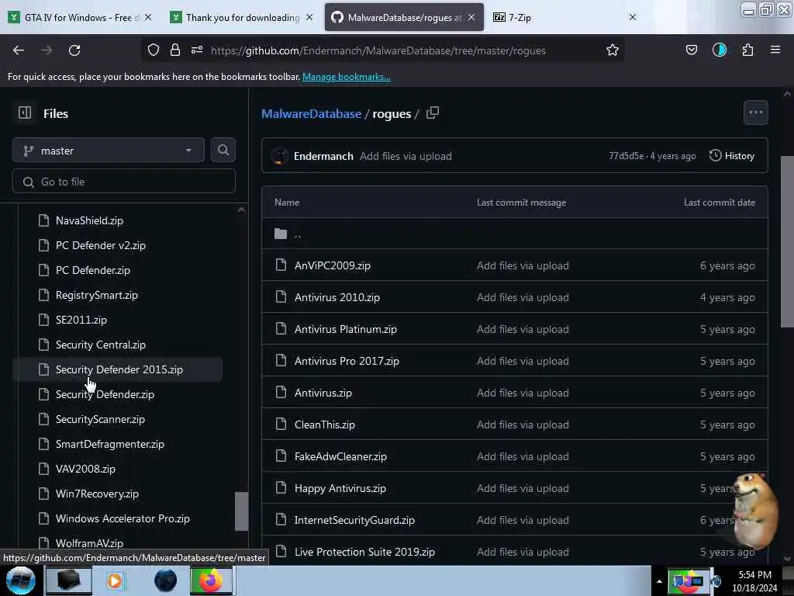The width and height of the screenshot is (794, 596).
Task: Open site permissions icon in address bar
Action: click(197, 50)
